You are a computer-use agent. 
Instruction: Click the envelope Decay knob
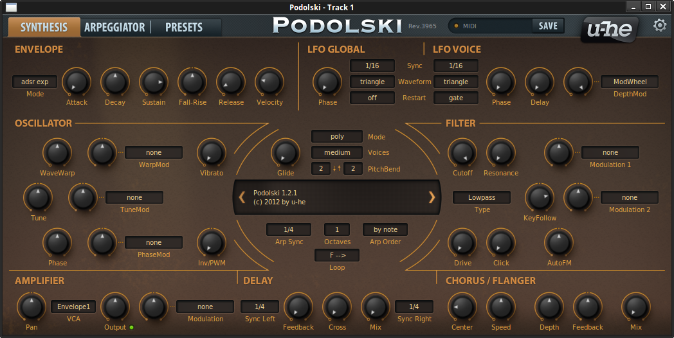click(x=115, y=82)
